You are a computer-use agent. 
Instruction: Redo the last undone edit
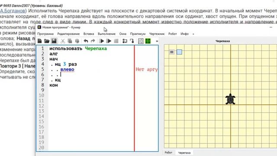(x=93, y=41)
